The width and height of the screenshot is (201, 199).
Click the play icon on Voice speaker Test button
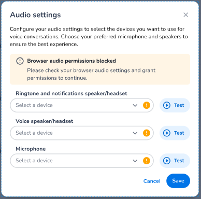click(x=167, y=133)
